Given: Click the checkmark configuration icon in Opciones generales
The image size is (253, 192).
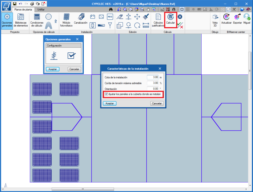Looking at the screenshot, I should coord(71,56).
